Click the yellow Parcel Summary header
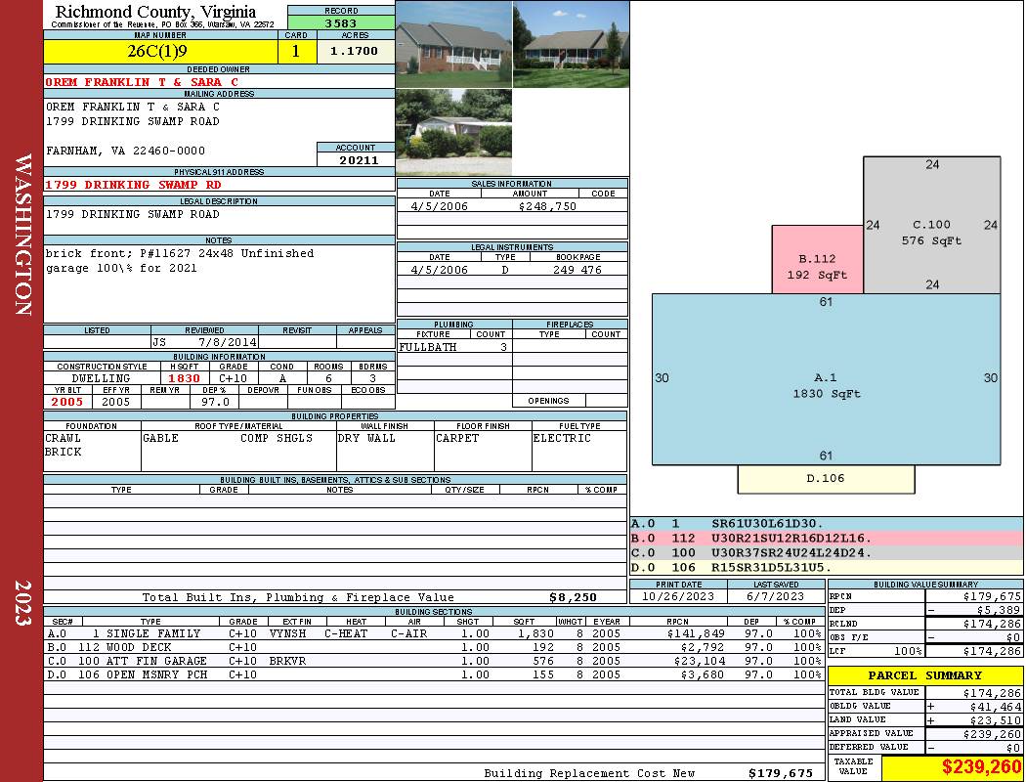1026x782 pixels. (x=924, y=675)
